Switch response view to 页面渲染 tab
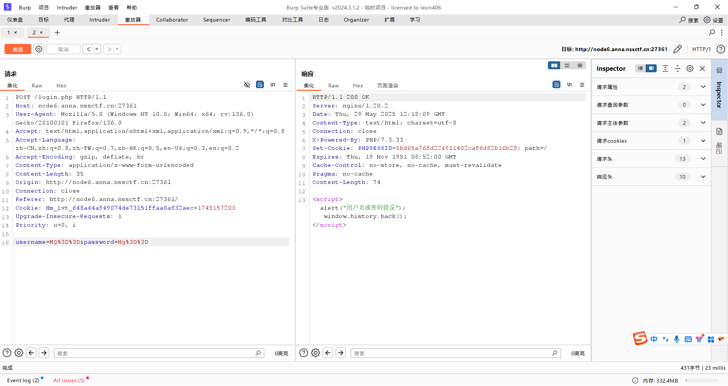728x386 pixels. (387, 86)
